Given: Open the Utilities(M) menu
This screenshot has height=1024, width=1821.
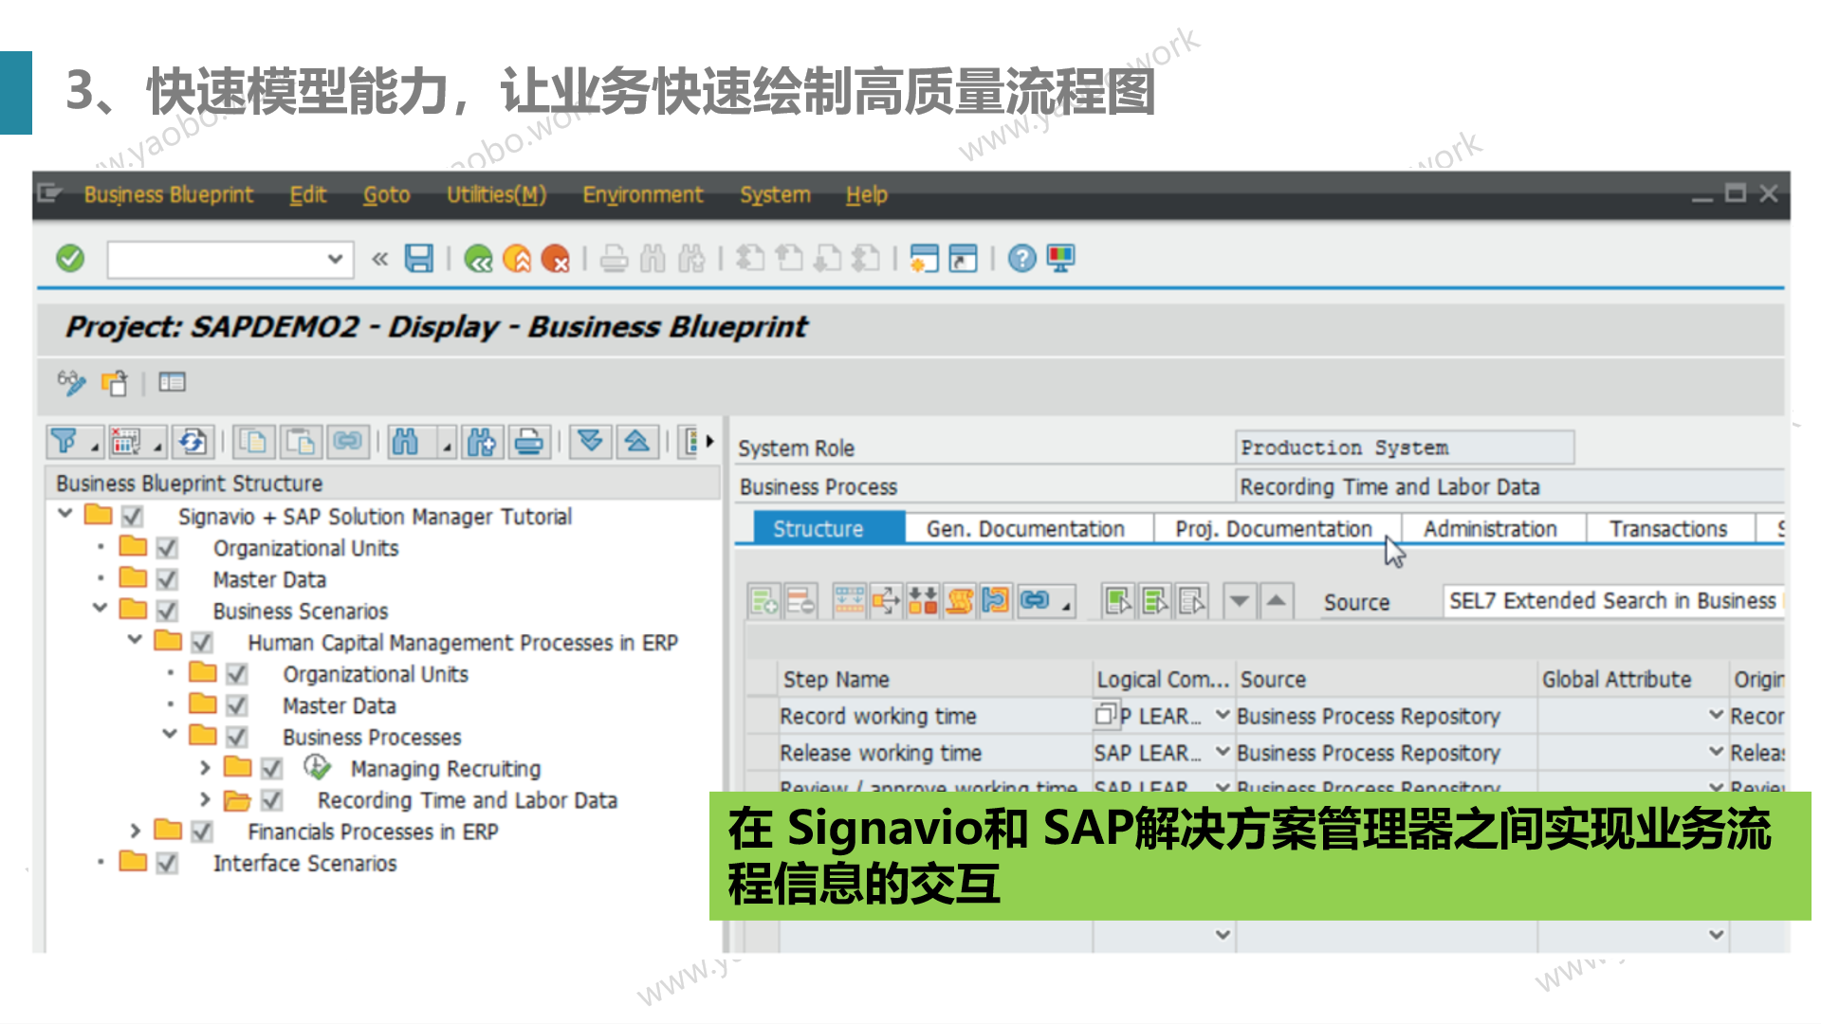Looking at the screenshot, I should pyautogui.click(x=496, y=194).
